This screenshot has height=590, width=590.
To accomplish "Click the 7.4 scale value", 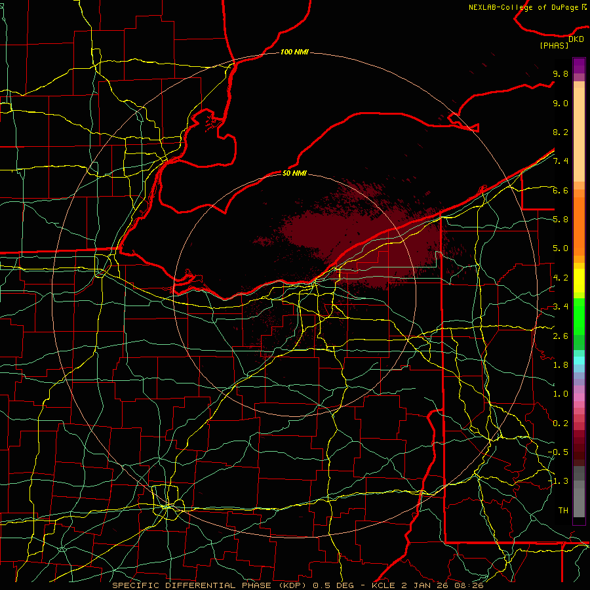I will pyautogui.click(x=560, y=161).
